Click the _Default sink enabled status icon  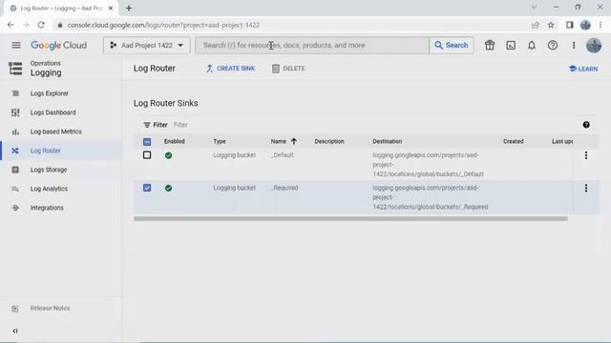[x=168, y=155]
